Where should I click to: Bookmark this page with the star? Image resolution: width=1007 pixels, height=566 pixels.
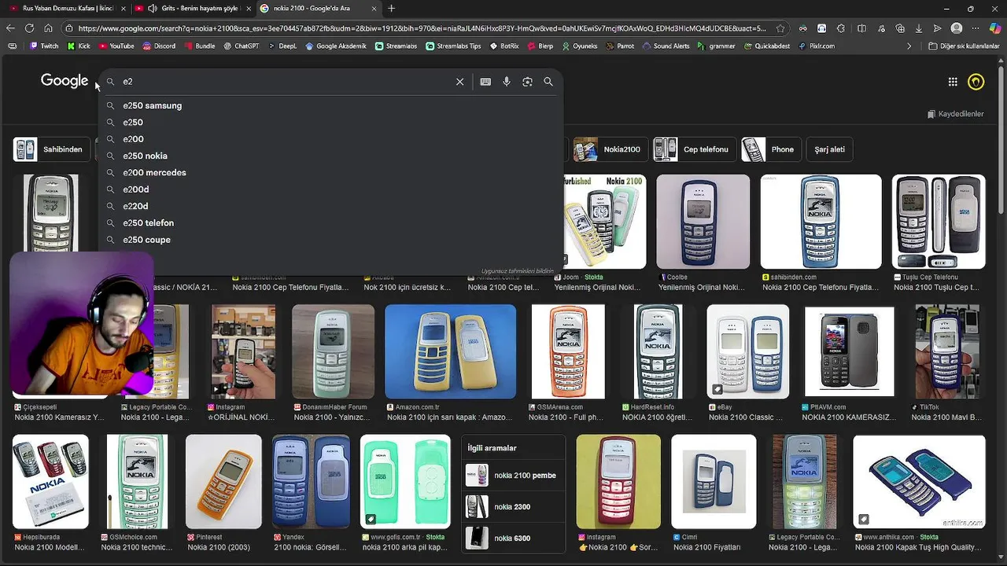click(x=780, y=28)
